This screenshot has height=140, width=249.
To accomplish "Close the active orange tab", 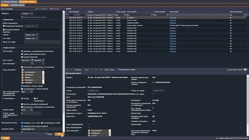I will tap(36, 2).
